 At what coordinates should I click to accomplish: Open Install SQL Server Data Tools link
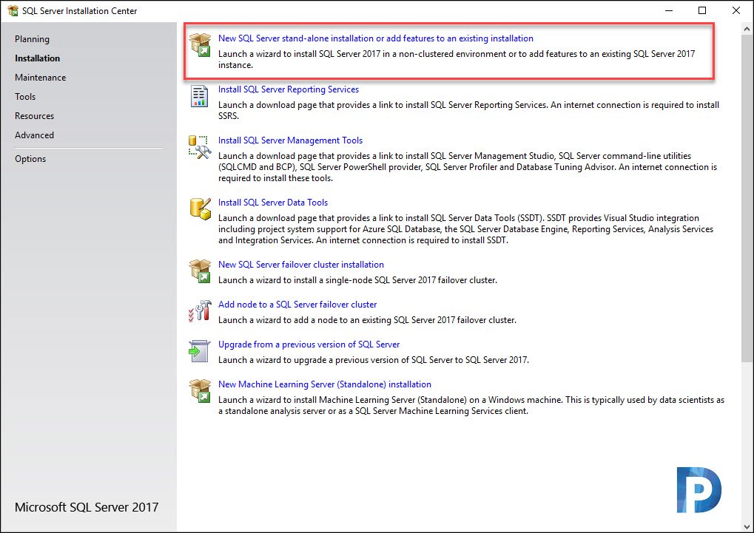tap(273, 203)
